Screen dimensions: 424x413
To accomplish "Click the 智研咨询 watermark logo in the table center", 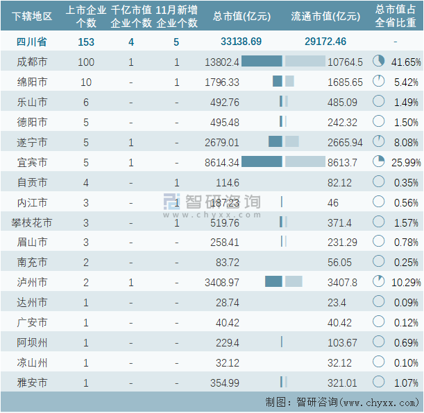I will 212,203.
